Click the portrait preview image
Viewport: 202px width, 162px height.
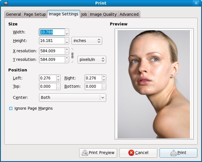click(x=154, y=84)
